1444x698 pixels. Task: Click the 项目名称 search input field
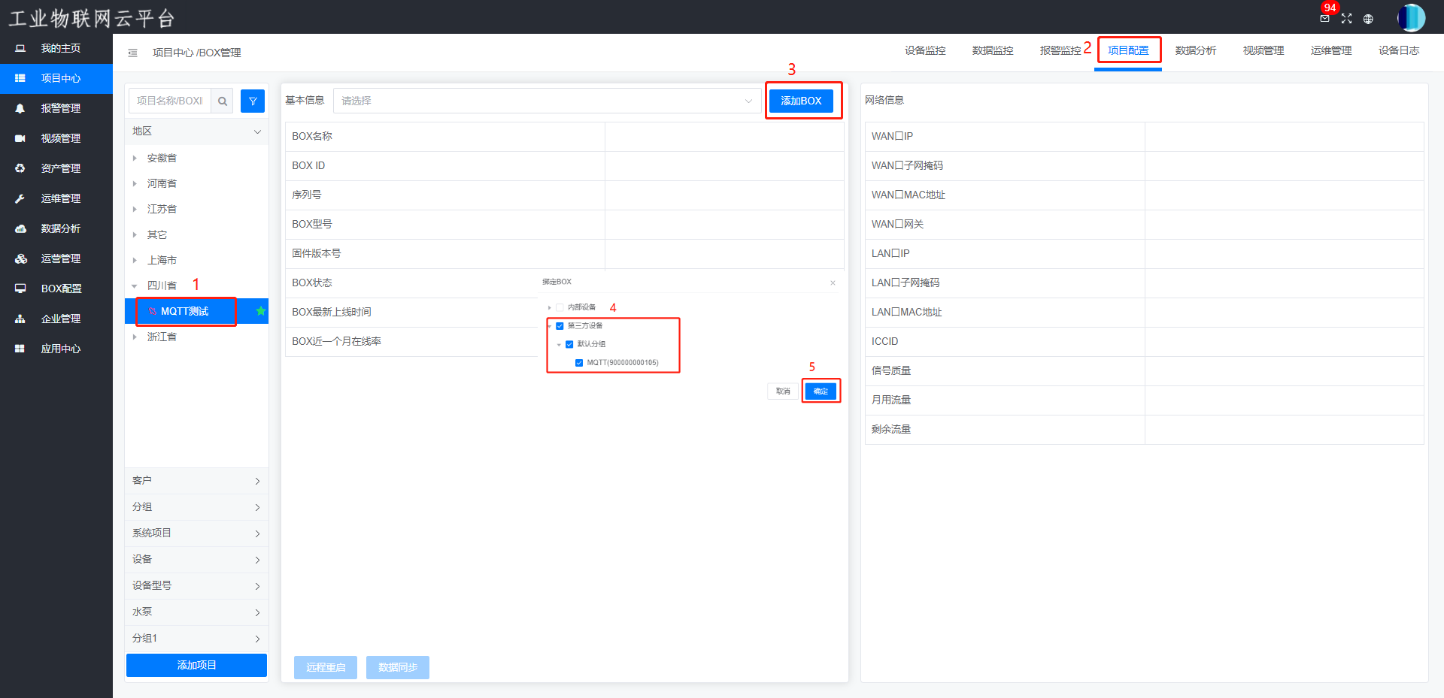tap(170, 101)
